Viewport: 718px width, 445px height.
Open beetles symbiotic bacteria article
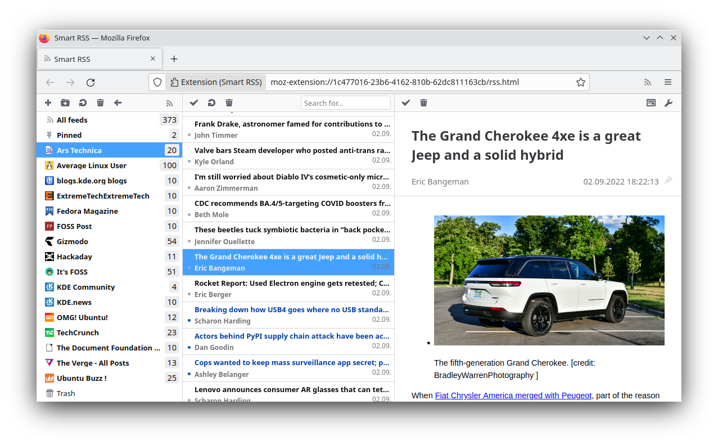click(x=288, y=235)
